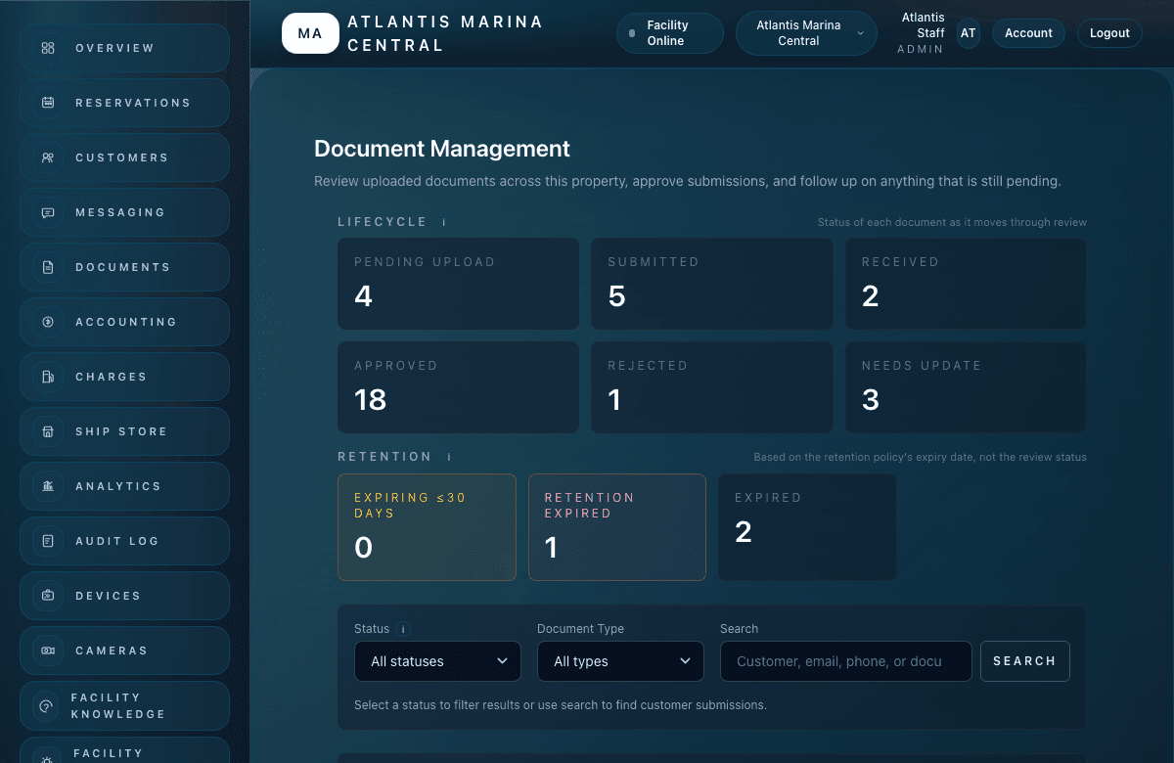This screenshot has height=763, width=1174.
Task: Click the Ship Store shop icon
Action: [x=48, y=431]
